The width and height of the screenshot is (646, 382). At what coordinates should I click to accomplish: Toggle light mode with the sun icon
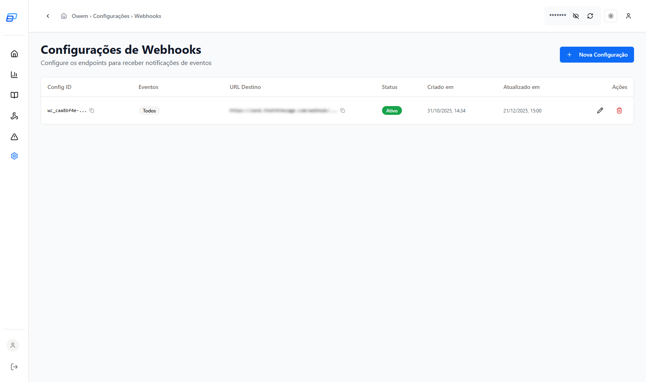point(611,16)
